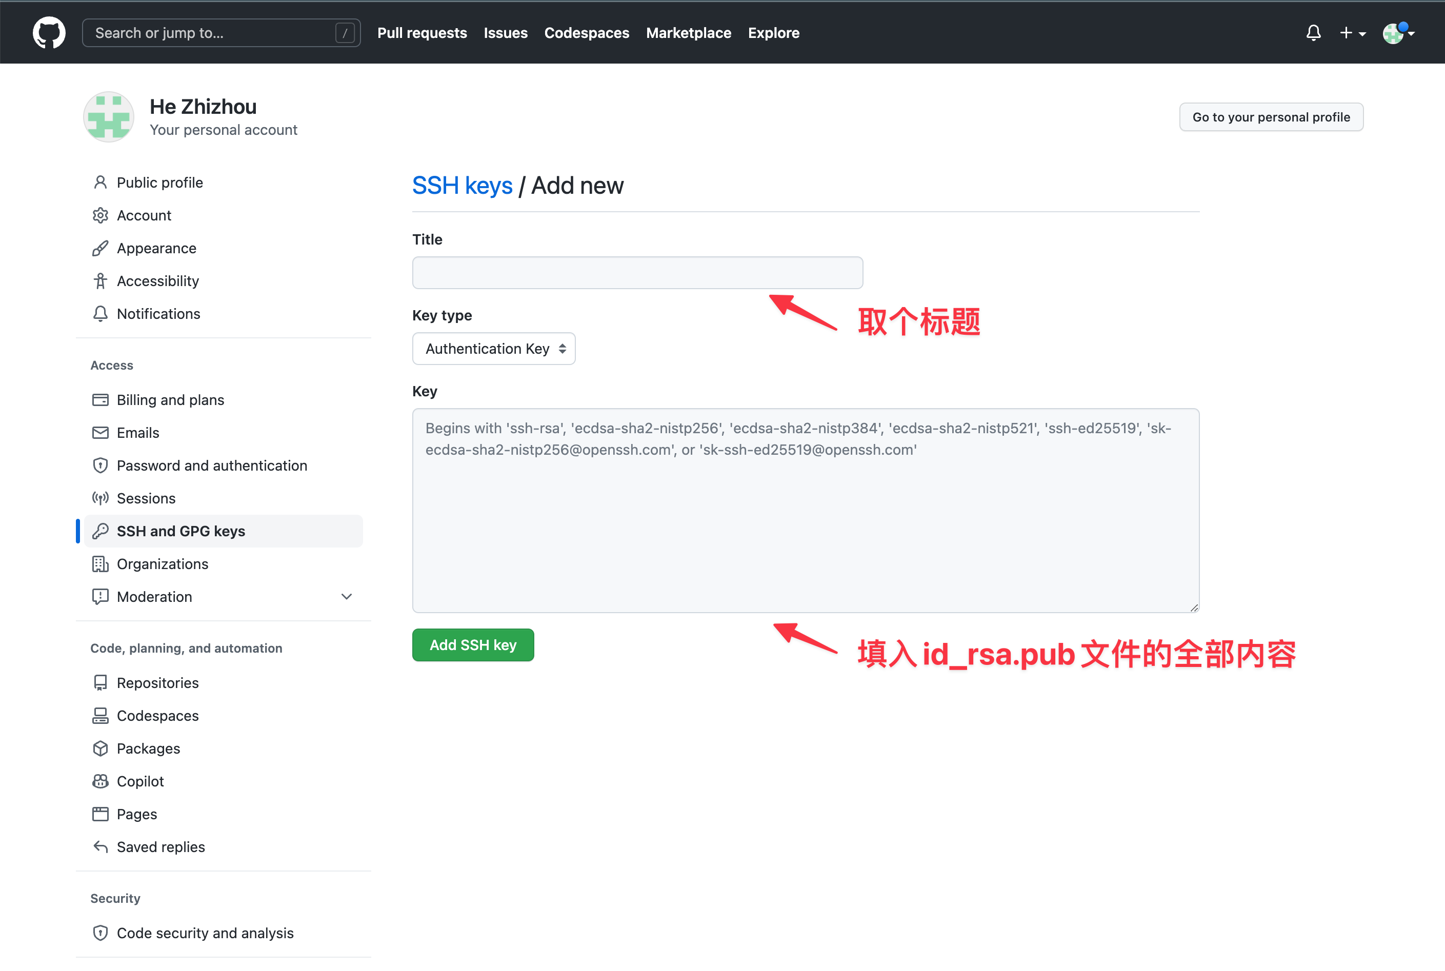Click the Code security shield icon
Screen dimensions: 1445x971
click(101, 933)
